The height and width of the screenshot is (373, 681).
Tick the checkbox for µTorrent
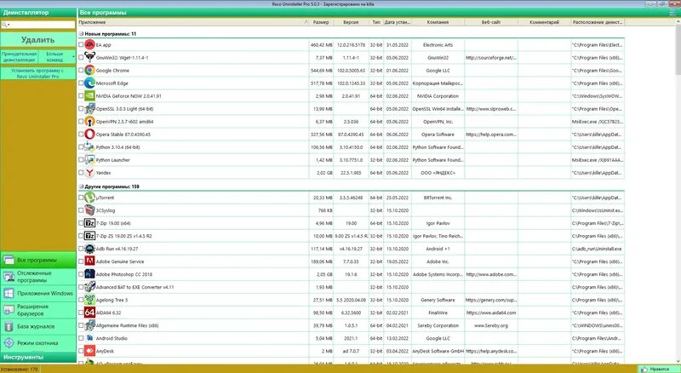[81, 198]
